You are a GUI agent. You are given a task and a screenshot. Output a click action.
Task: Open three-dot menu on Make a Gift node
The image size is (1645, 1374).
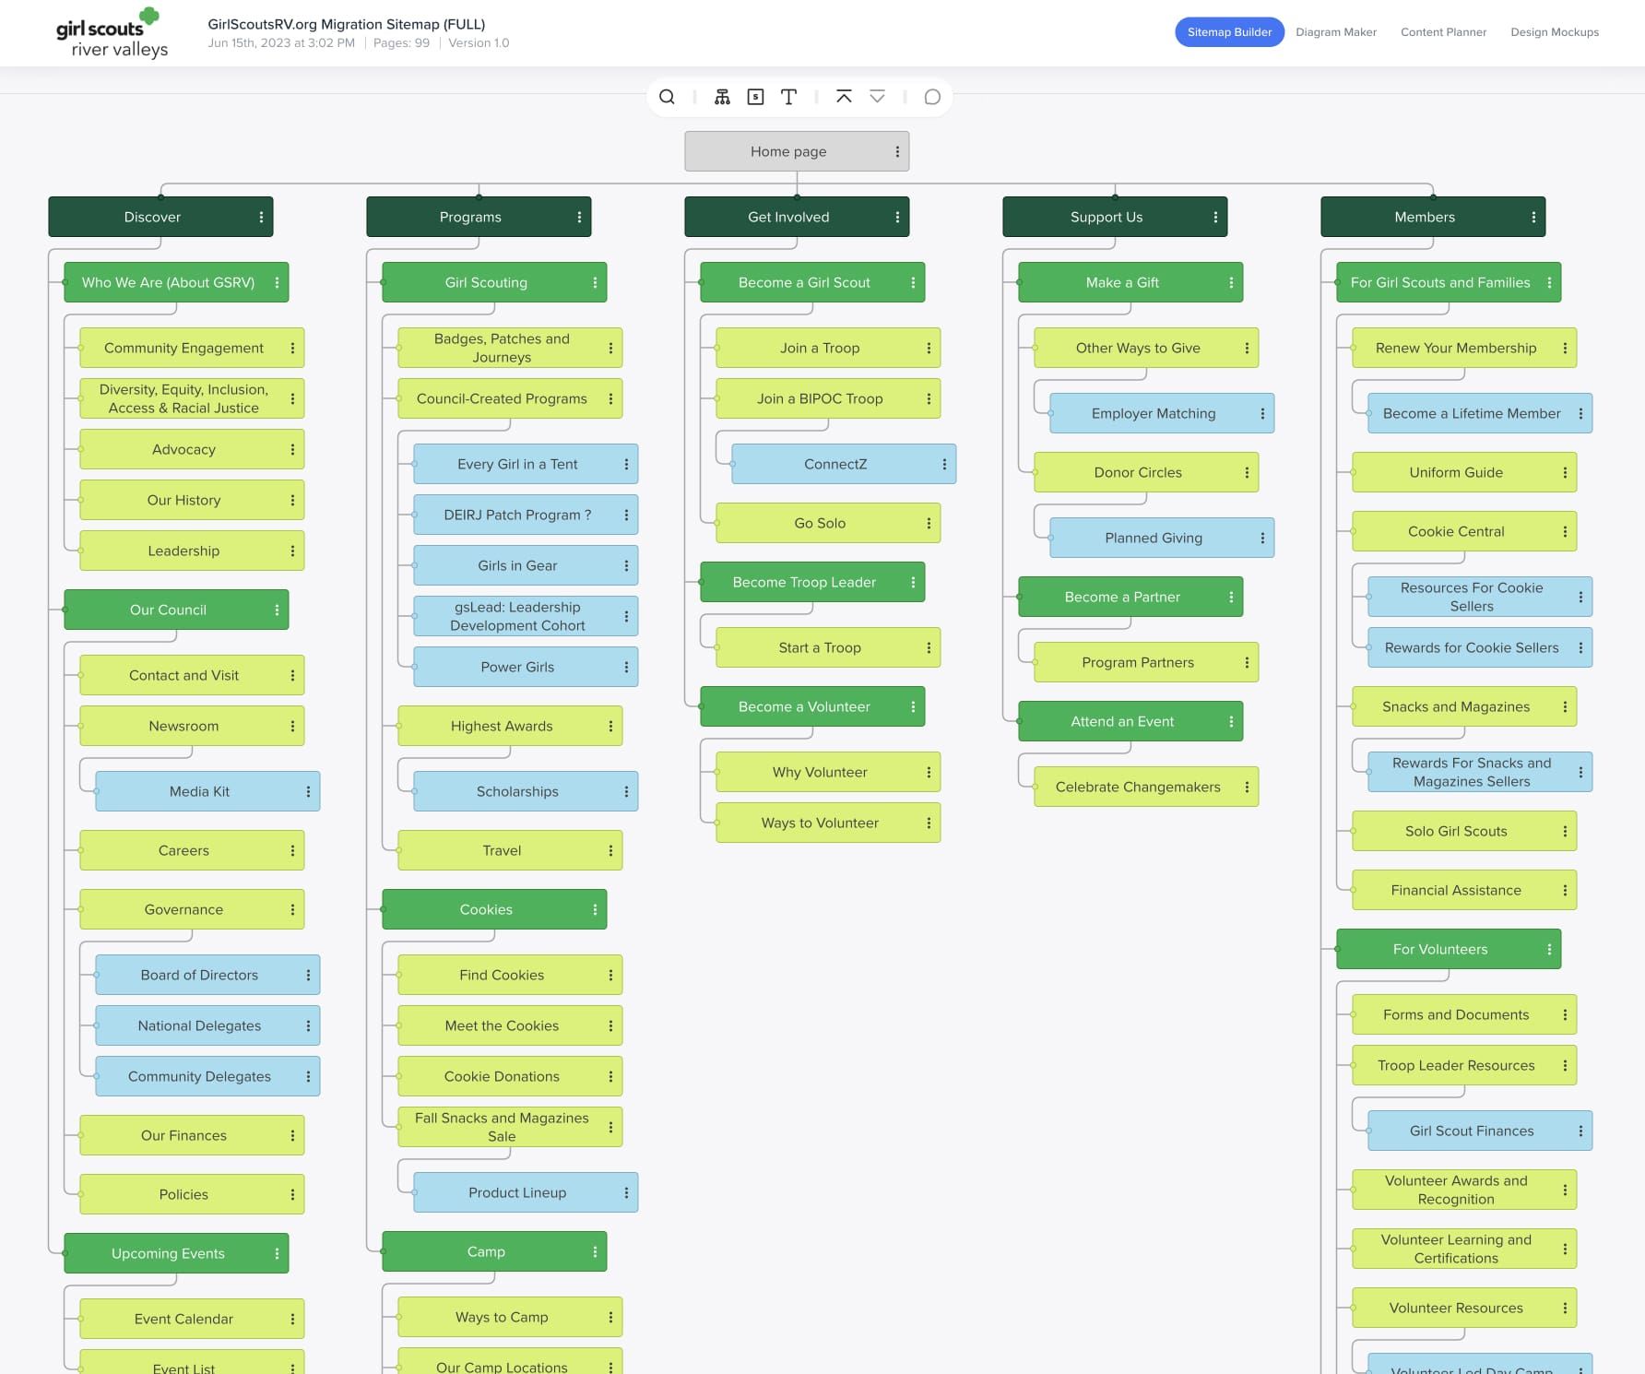pyautogui.click(x=1231, y=282)
